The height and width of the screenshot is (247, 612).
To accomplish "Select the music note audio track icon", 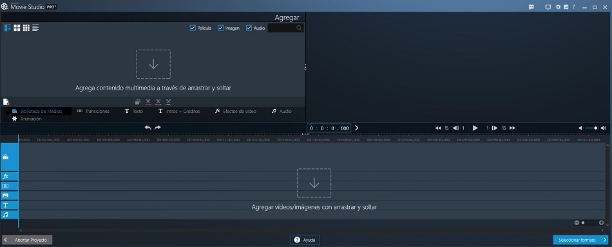I will pyautogui.click(x=5, y=215).
